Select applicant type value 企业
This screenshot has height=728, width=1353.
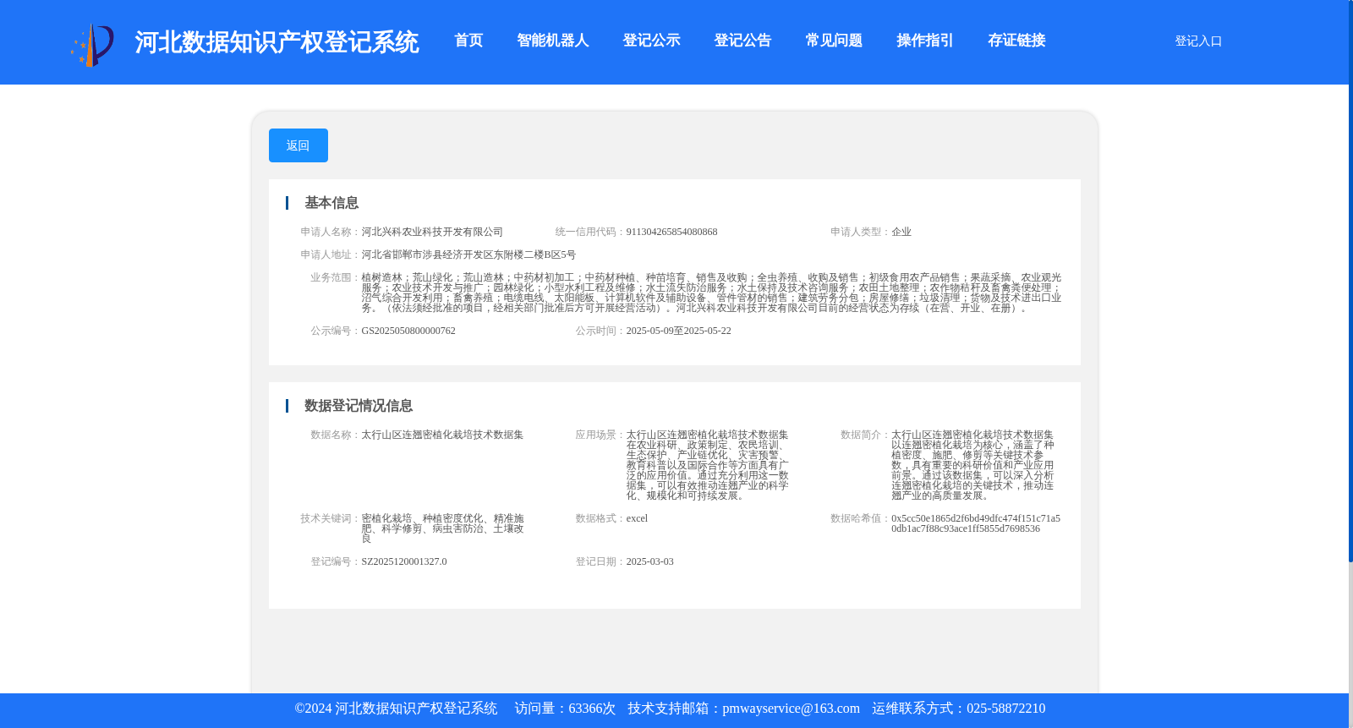(x=901, y=232)
